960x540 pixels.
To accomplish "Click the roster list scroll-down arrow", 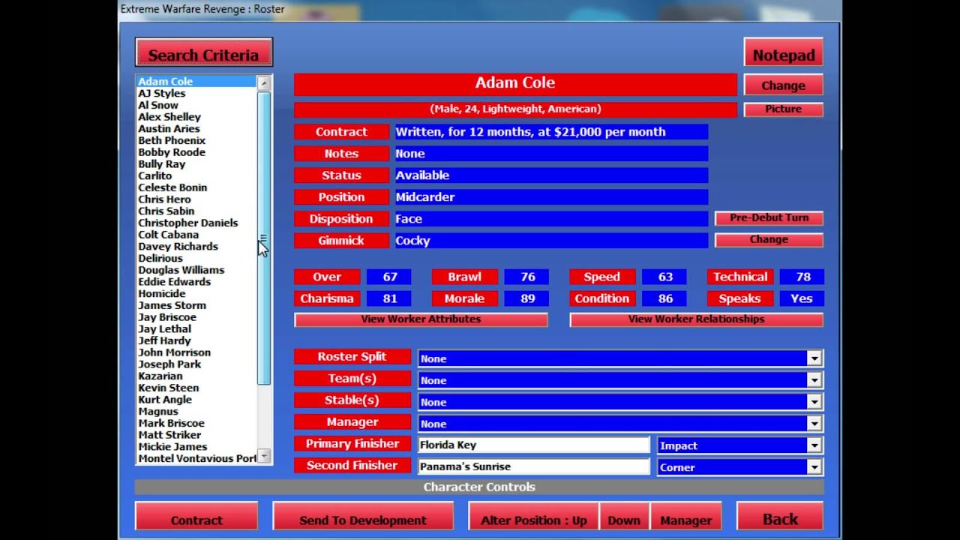I will [263, 456].
